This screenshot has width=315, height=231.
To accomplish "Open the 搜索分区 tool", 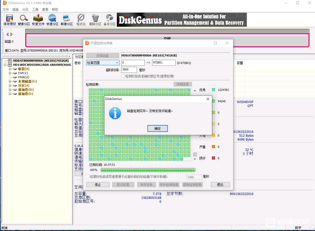I will (24, 20).
